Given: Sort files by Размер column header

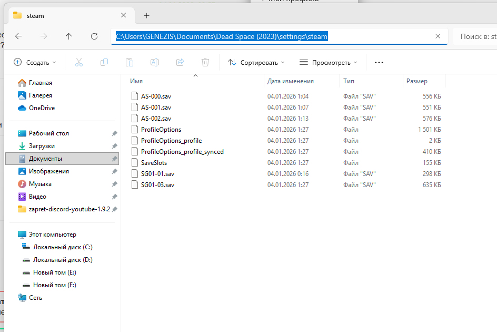Looking at the screenshot, I should click(417, 81).
